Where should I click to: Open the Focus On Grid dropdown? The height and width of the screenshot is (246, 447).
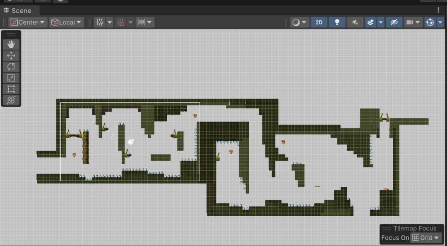[426, 238]
